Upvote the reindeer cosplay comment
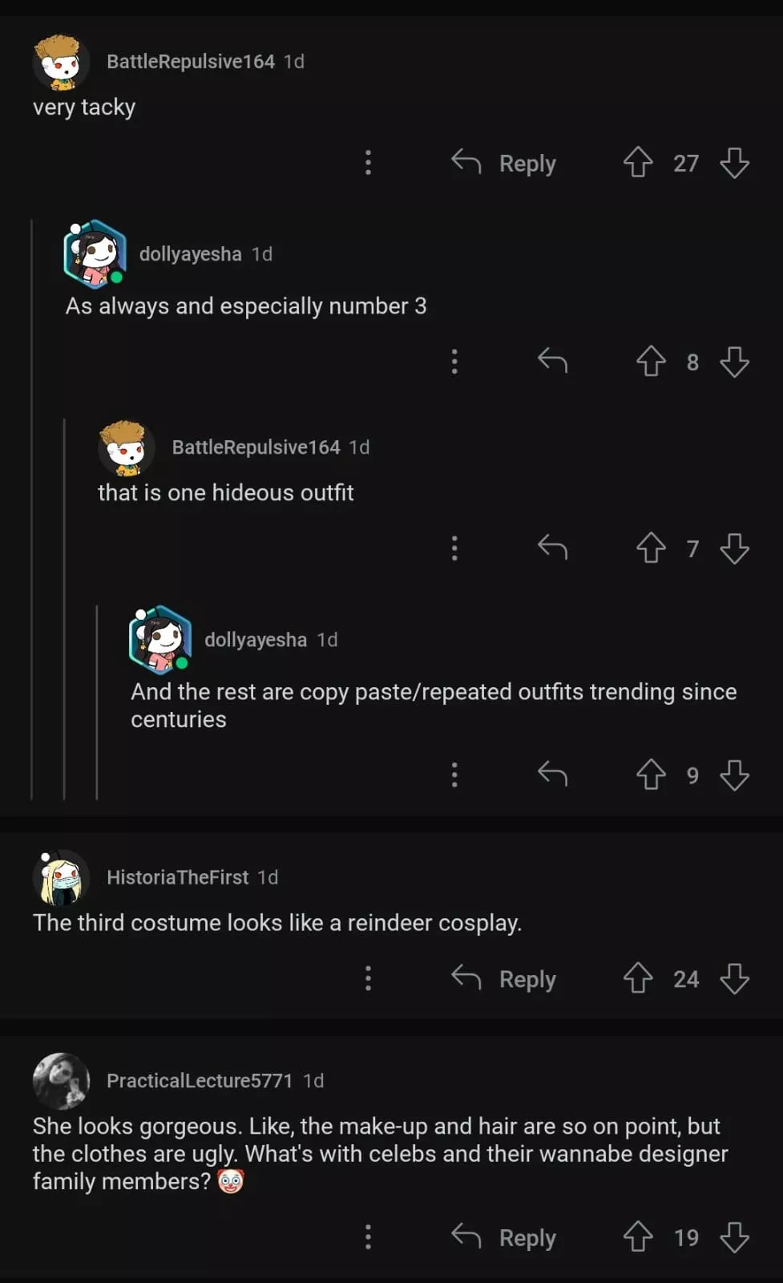 coord(638,978)
